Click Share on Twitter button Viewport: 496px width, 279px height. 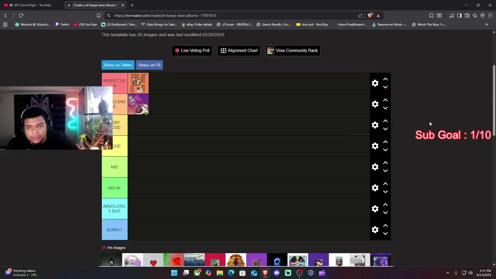(x=118, y=65)
